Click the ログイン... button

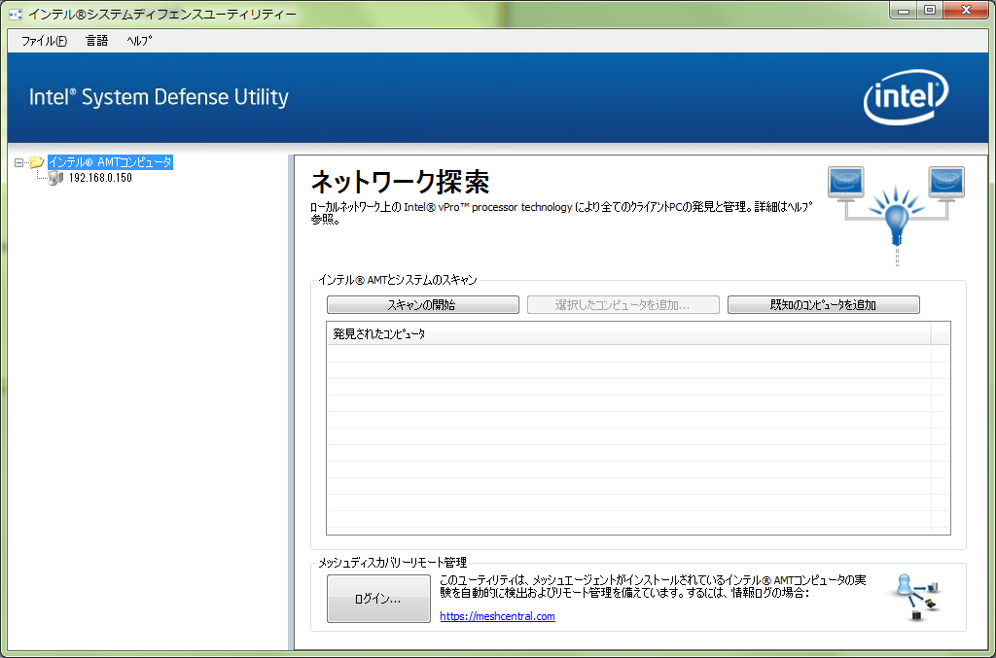click(x=378, y=599)
